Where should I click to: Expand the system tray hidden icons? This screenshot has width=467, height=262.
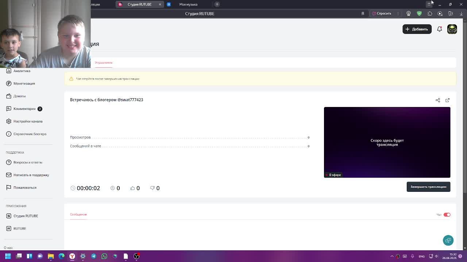pyautogui.click(x=392, y=256)
